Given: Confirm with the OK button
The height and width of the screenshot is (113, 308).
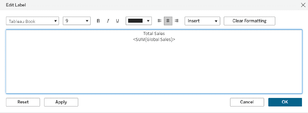Looking at the screenshot, I should coord(285,102).
